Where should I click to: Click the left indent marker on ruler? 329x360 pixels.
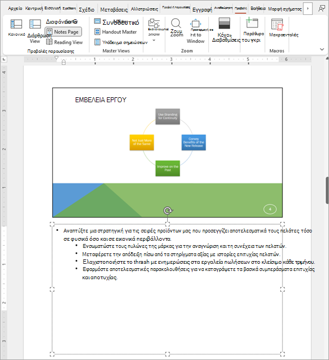pyautogui.click(x=64, y=62)
